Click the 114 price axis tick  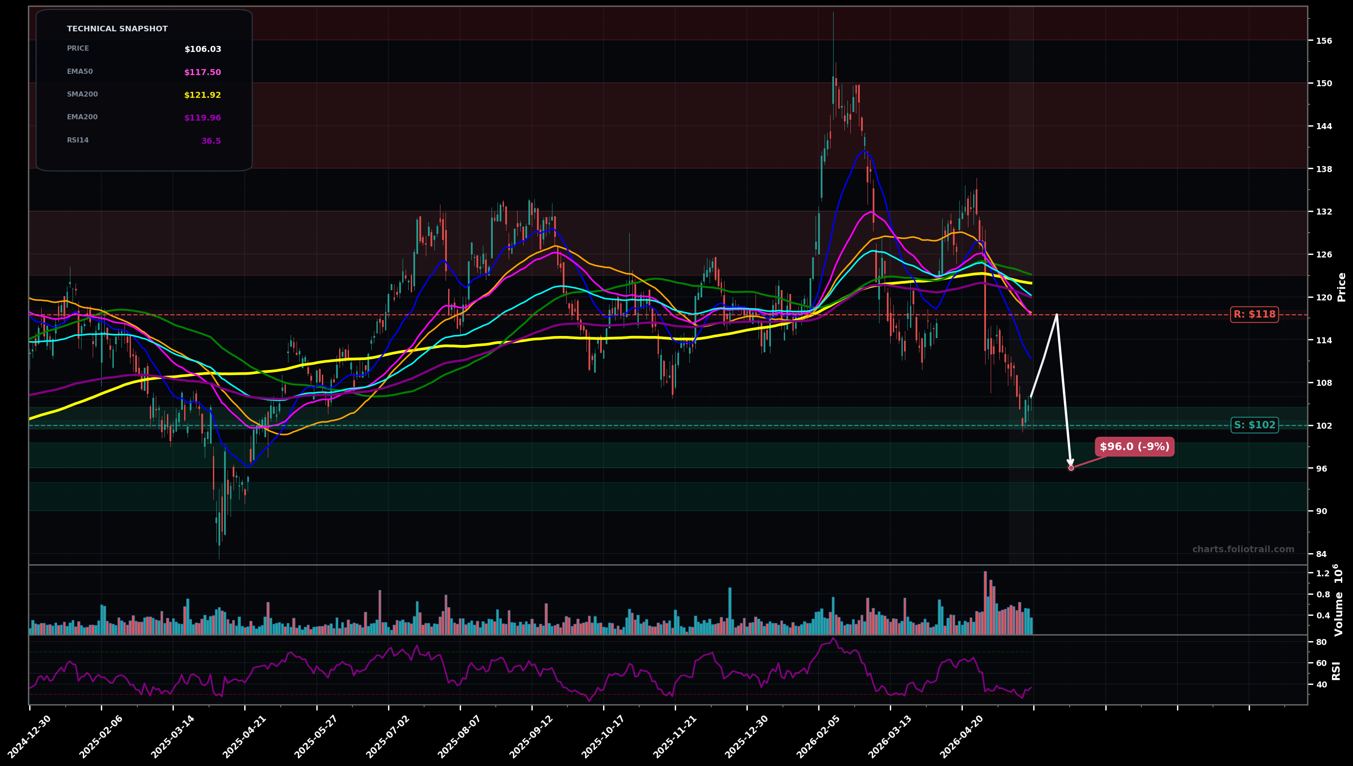pyautogui.click(x=1324, y=340)
